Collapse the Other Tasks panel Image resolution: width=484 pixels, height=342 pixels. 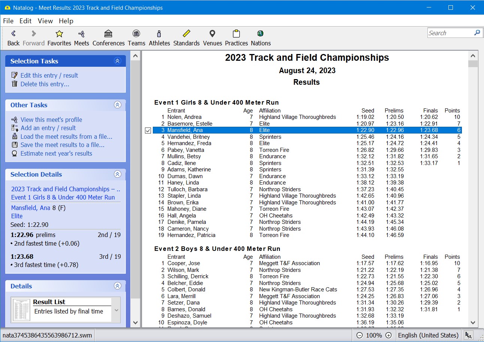(x=118, y=105)
